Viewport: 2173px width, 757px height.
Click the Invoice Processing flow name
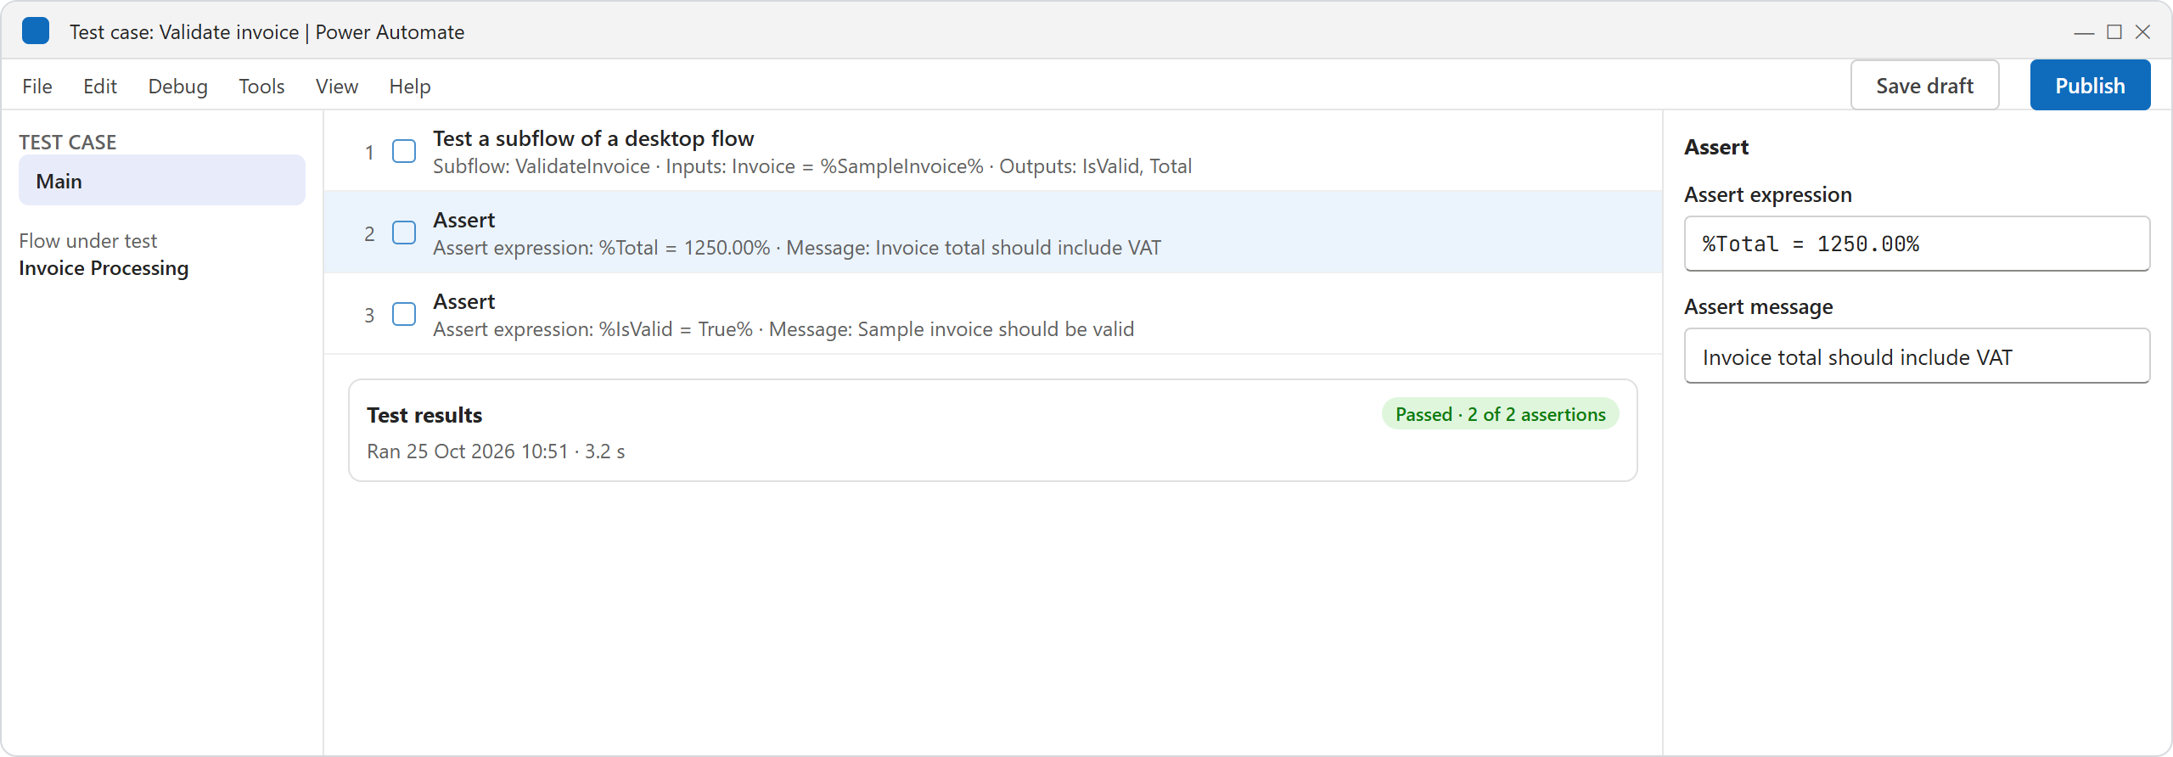pyautogui.click(x=104, y=268)
